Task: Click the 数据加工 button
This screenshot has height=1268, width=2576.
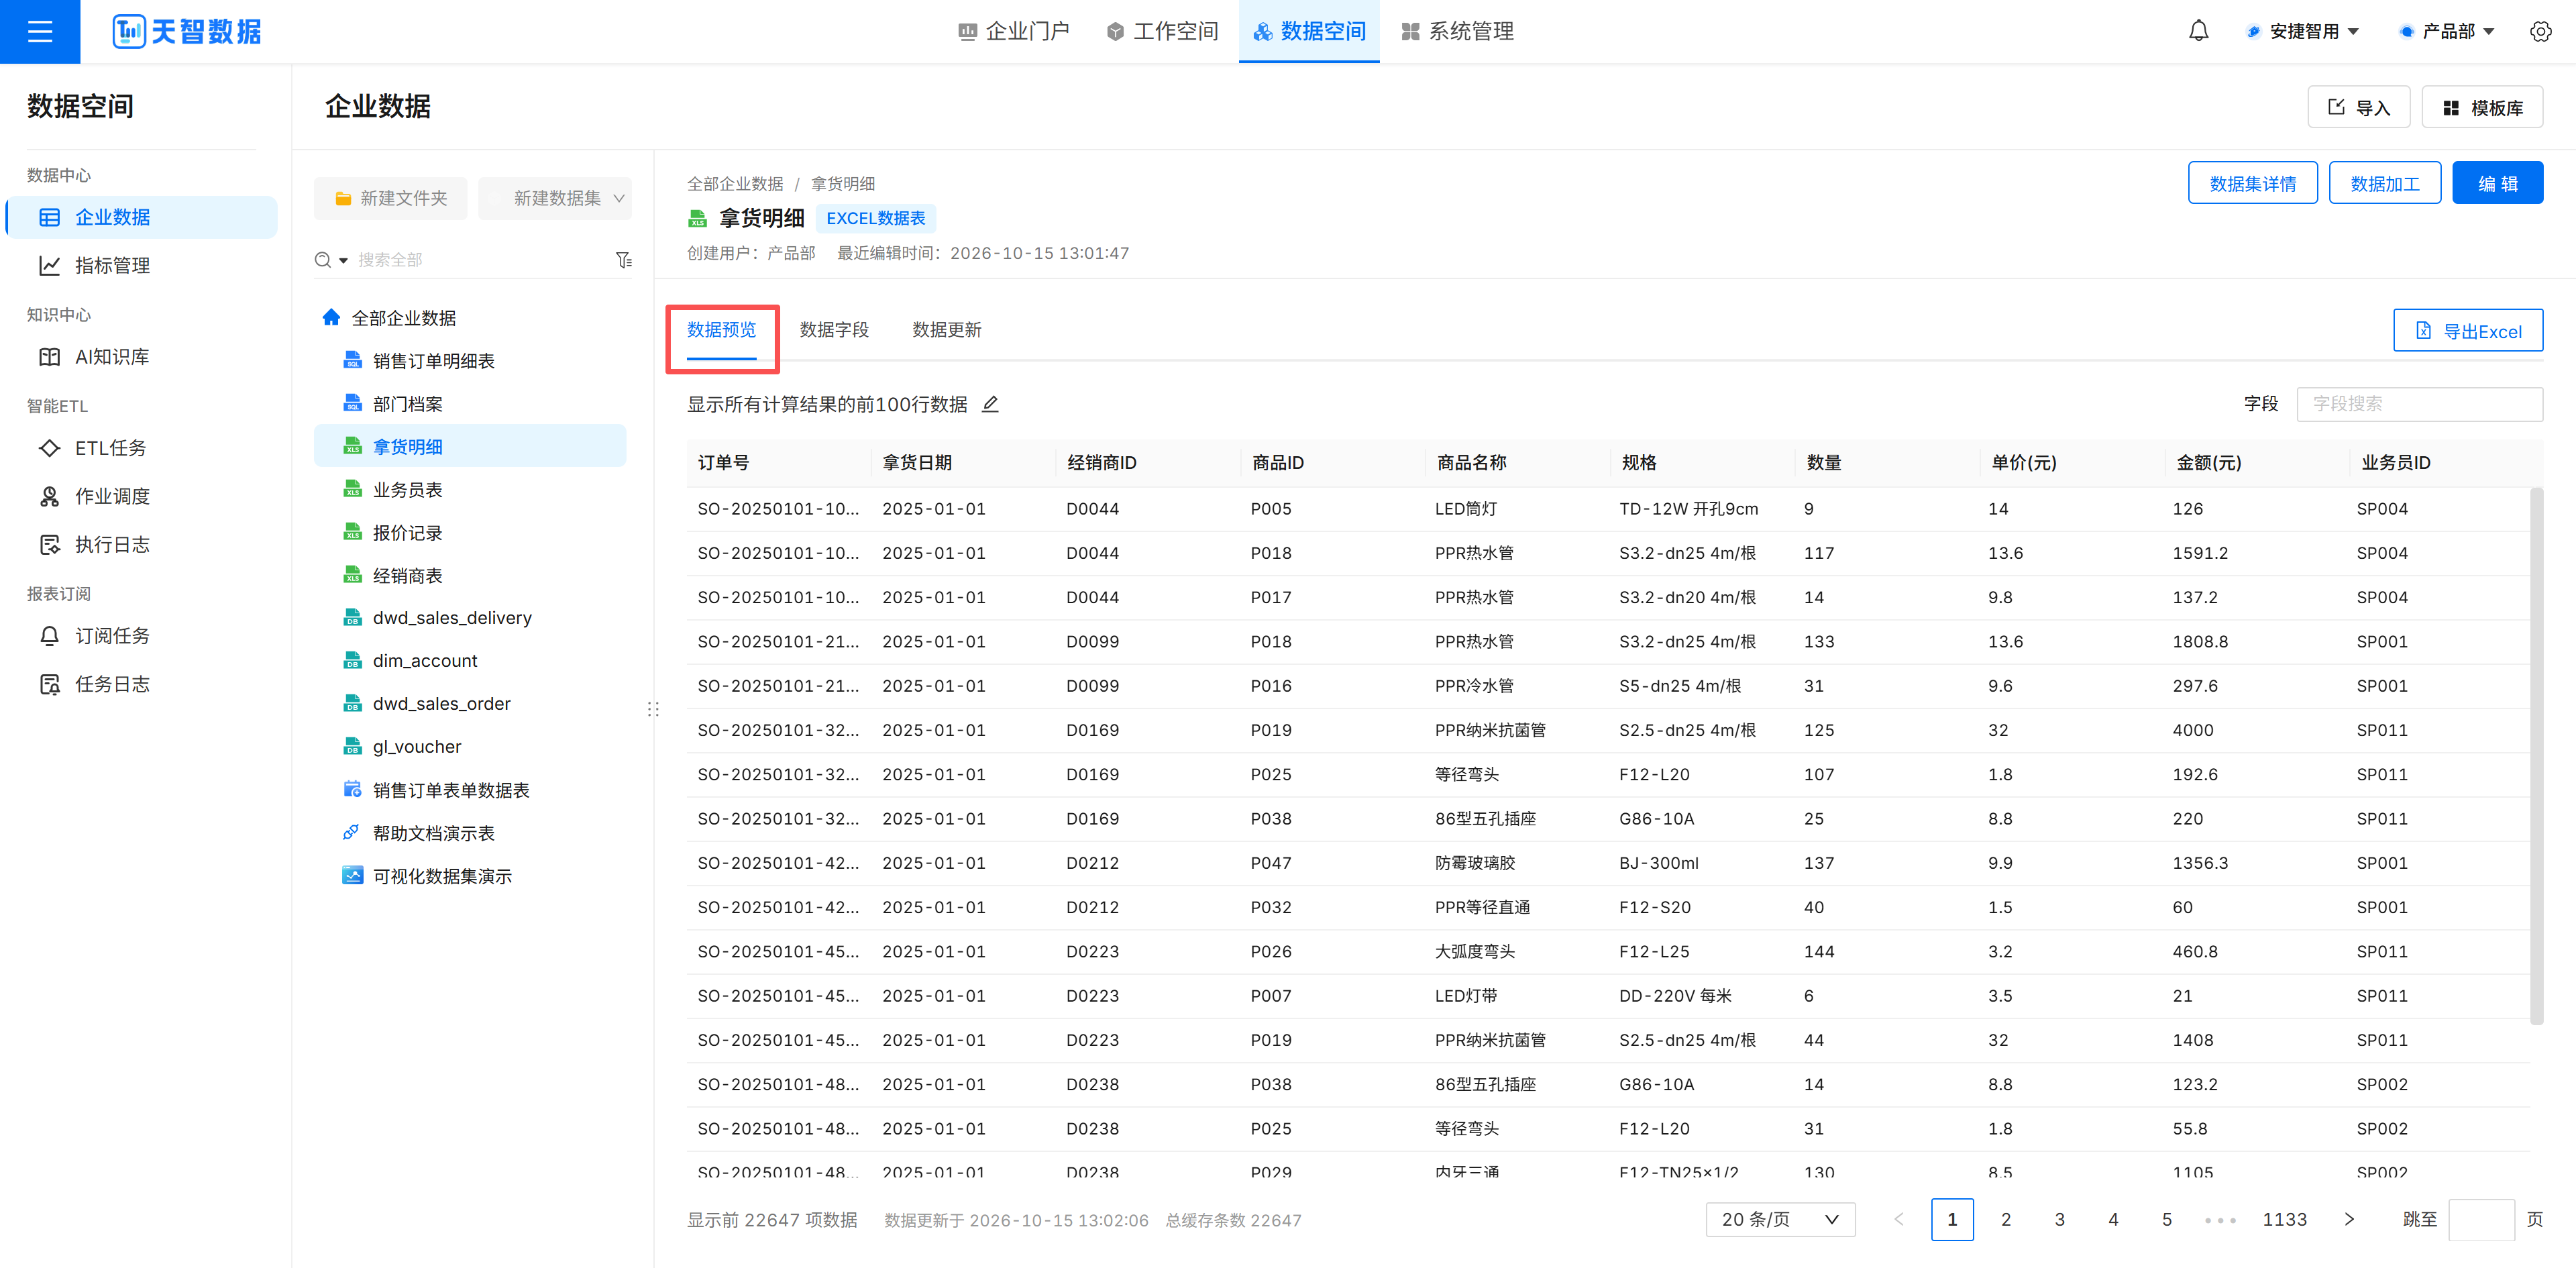Action: [x=2384, y=183]
